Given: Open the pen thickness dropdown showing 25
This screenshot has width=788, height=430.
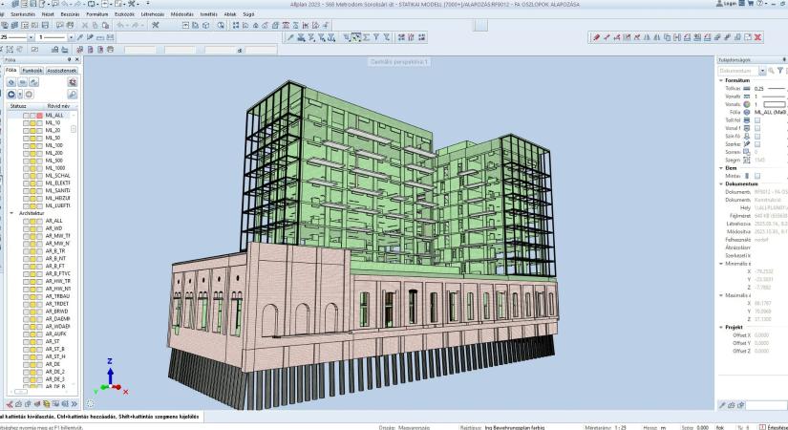Looking at the screenshot, I should click(31, 37).
